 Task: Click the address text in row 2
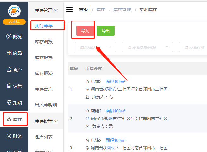(x=129, y=119)
